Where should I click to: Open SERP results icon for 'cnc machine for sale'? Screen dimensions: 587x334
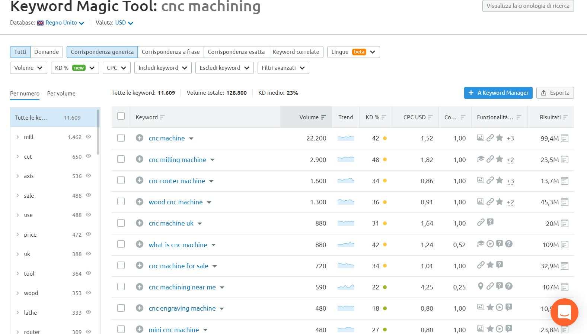pos(565,266)
